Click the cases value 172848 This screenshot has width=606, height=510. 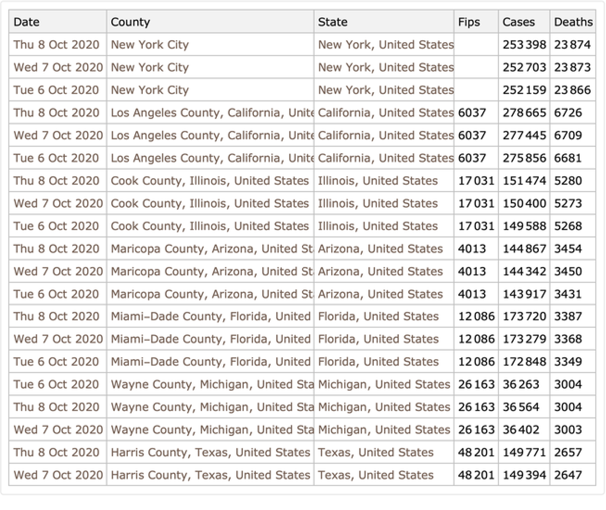(524, 362)
